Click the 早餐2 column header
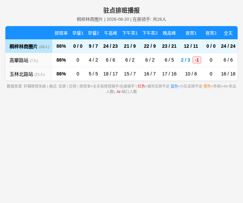Viewport: 243px width, 203px height. (93, 33)
